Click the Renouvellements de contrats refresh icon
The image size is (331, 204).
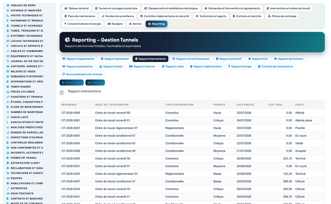tap(64, 74)
